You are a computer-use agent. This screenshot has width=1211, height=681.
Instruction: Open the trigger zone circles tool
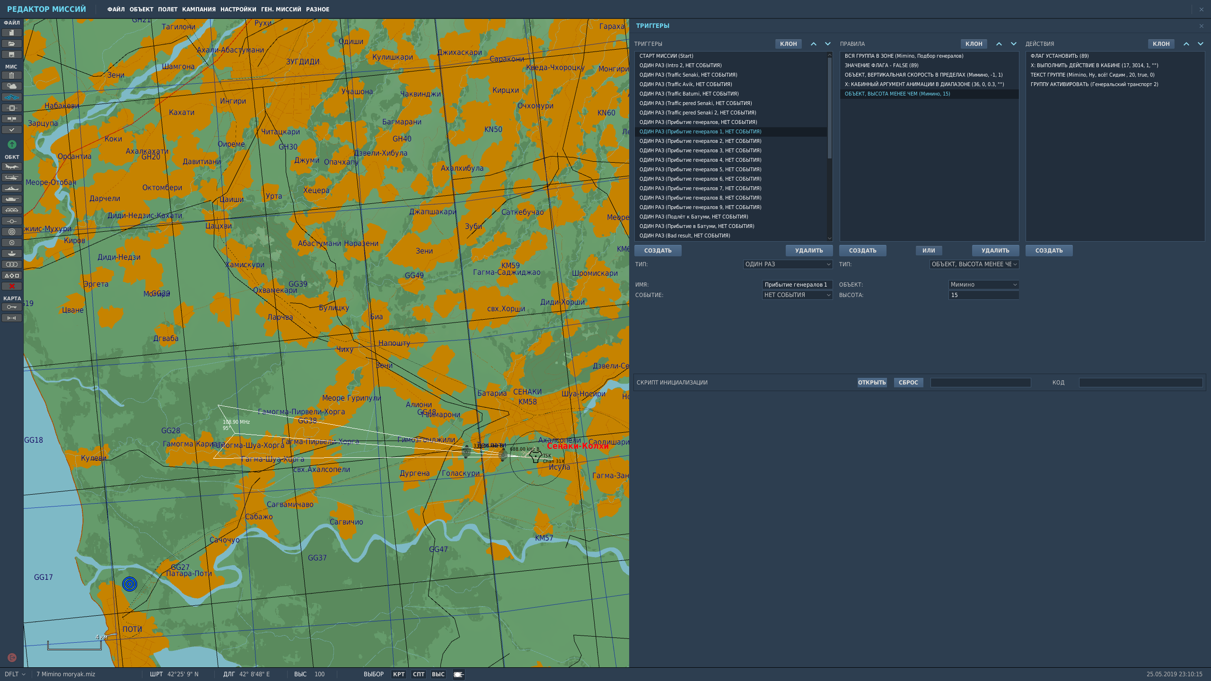pyautogui.click(x=11, y=232)
